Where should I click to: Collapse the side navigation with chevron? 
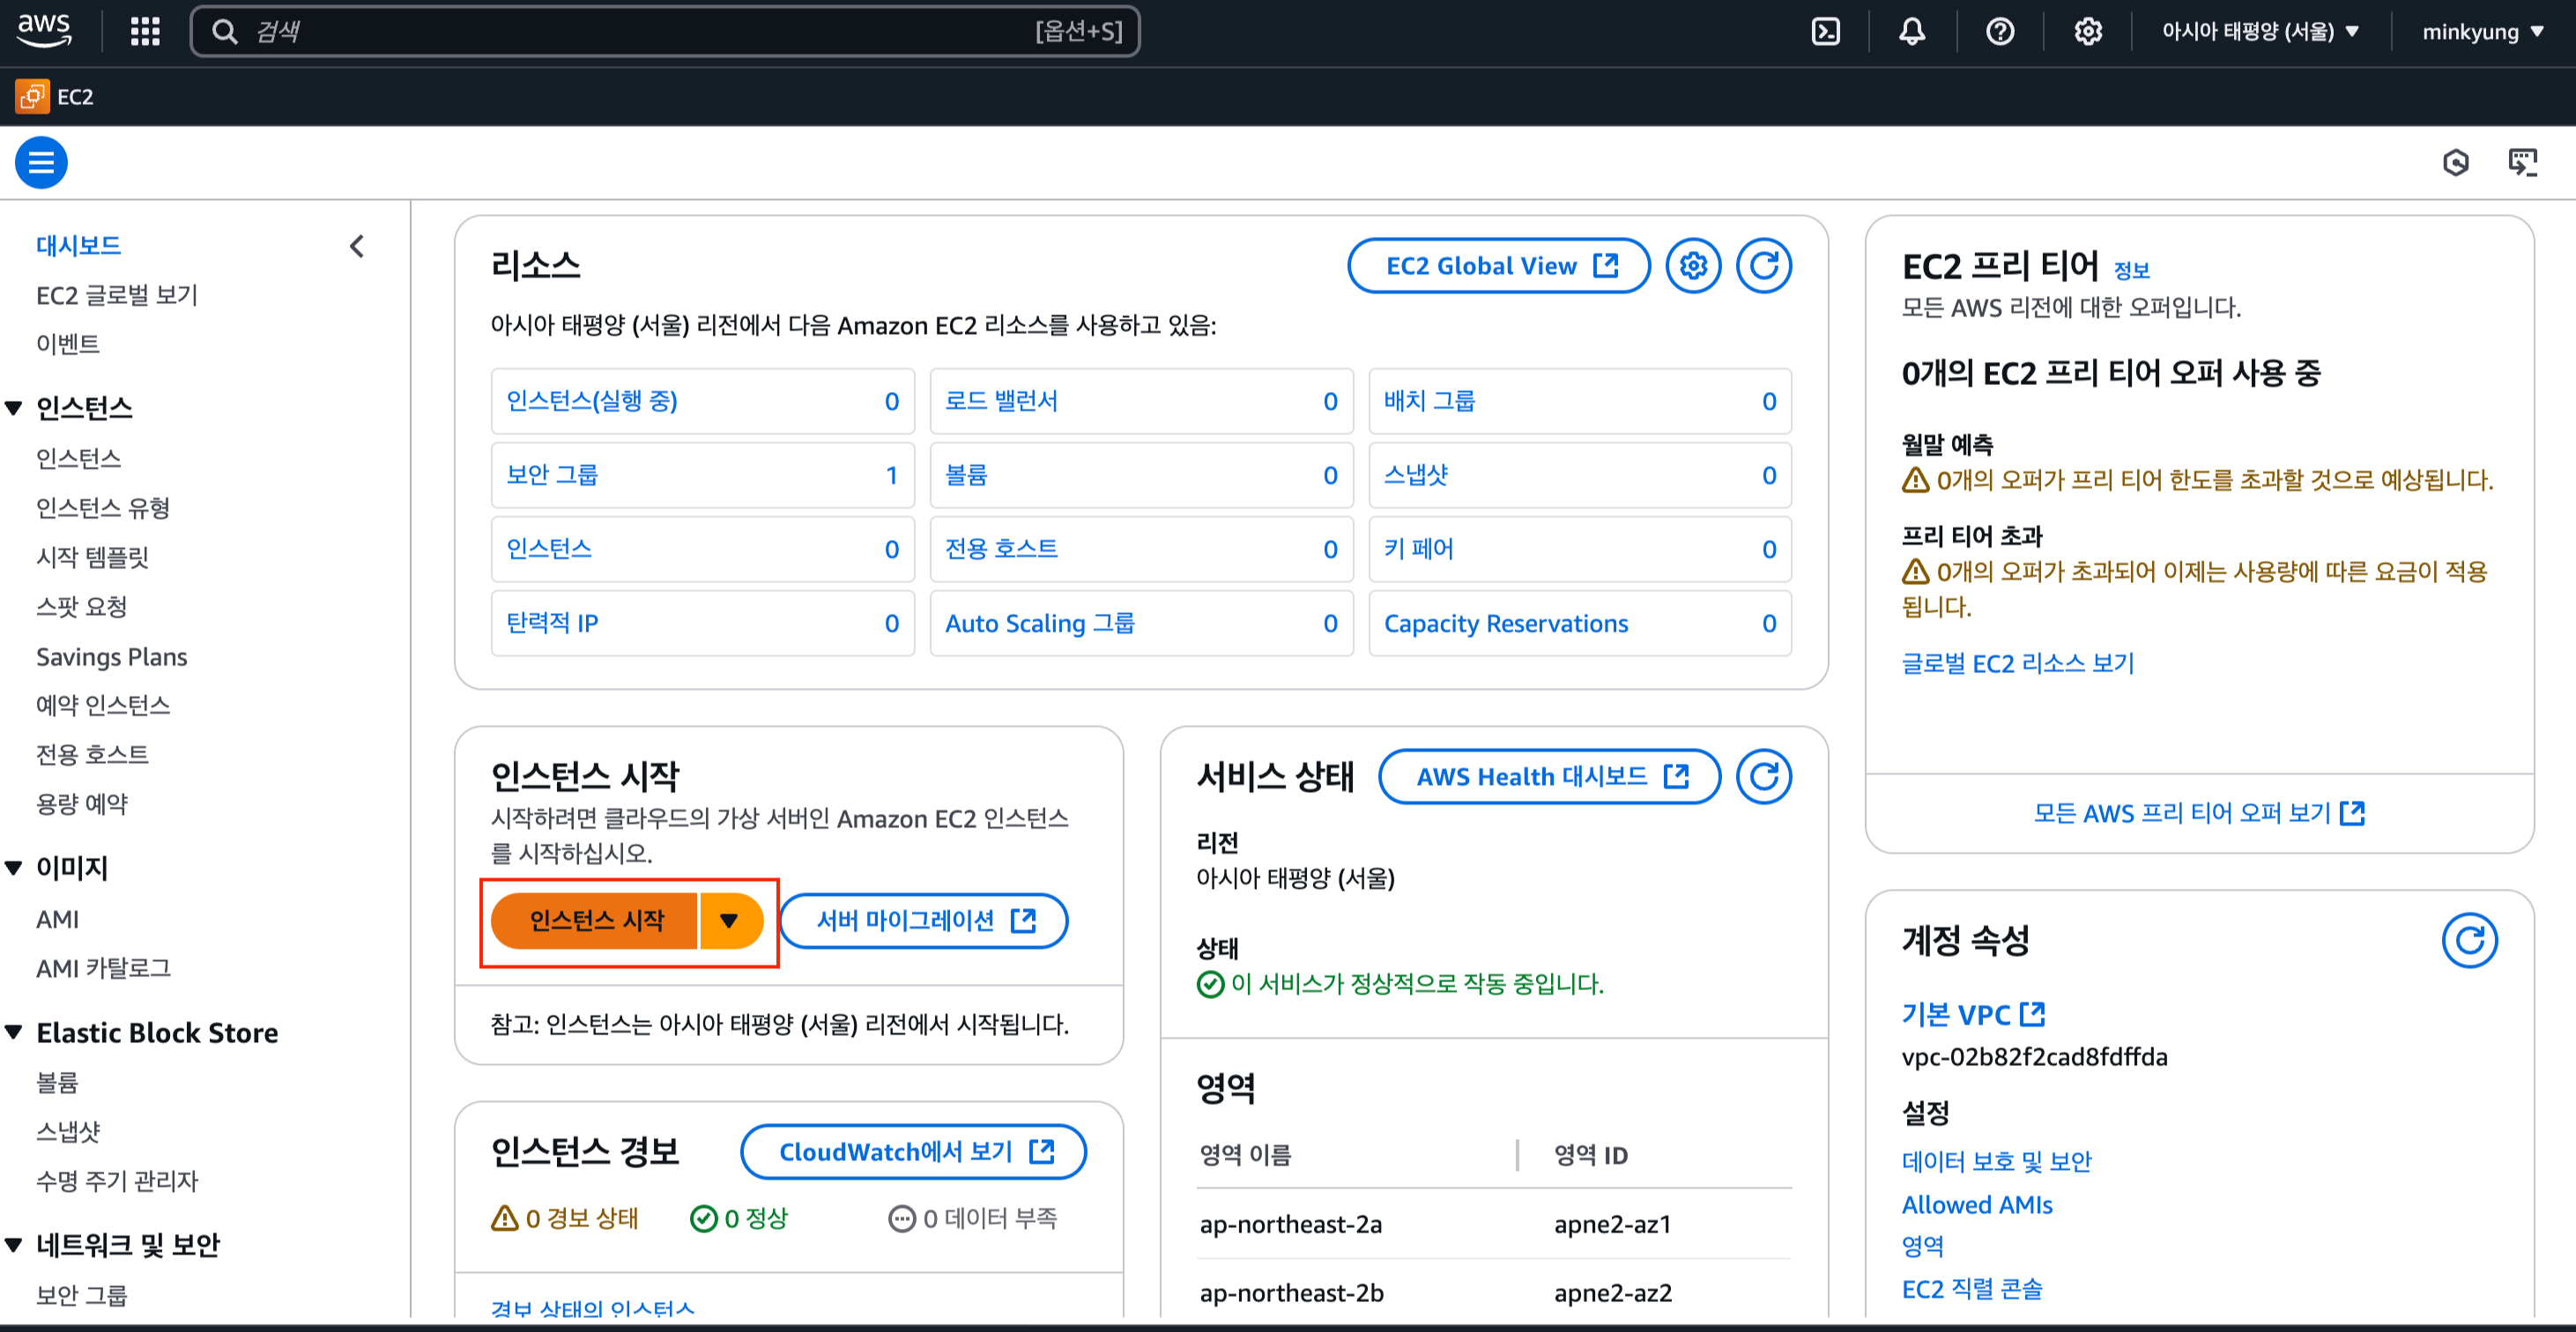tap(357, 246)
